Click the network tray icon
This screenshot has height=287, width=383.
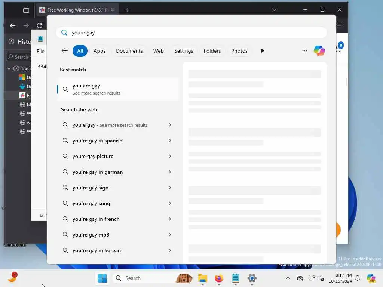coord(312,278)
